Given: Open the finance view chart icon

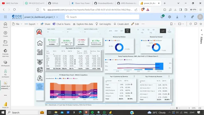Looking at the screenshot, I should point(40,52).
